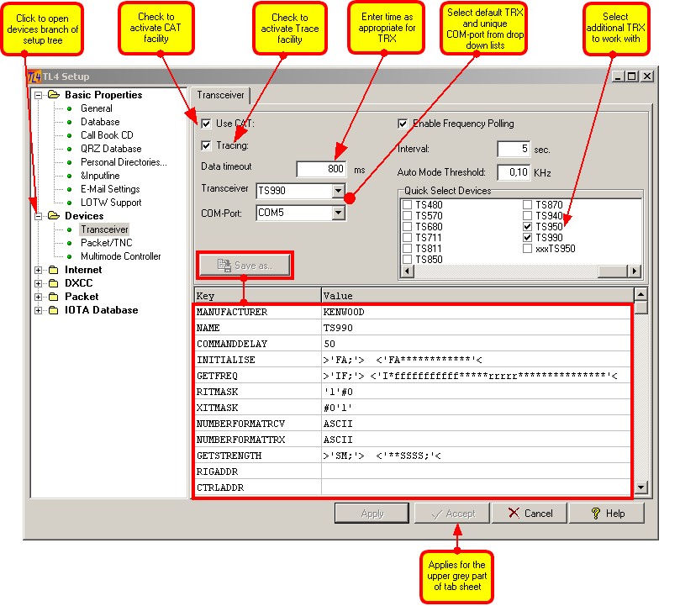Click Quick Select Devices left scroll arrow
The image size is (680, 606).
click(x=407, y=271)
